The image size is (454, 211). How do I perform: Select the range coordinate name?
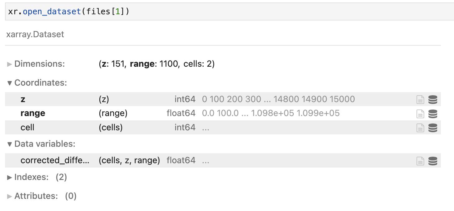click(33, 114)
